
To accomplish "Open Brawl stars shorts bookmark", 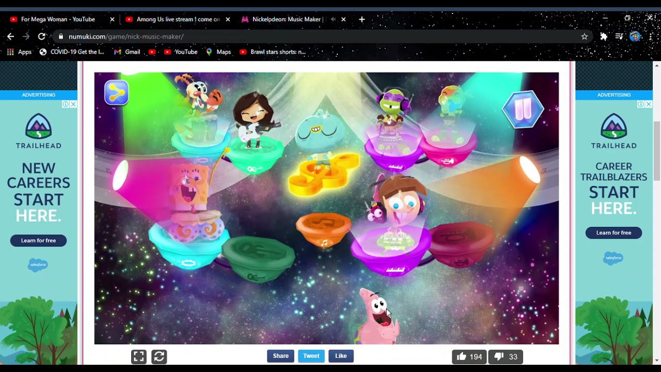I will [x=273, y=52].
